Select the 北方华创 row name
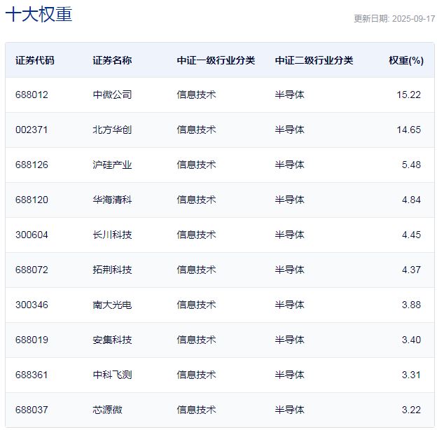The height and width of the screenshot is (430, 437). point(112,130)
